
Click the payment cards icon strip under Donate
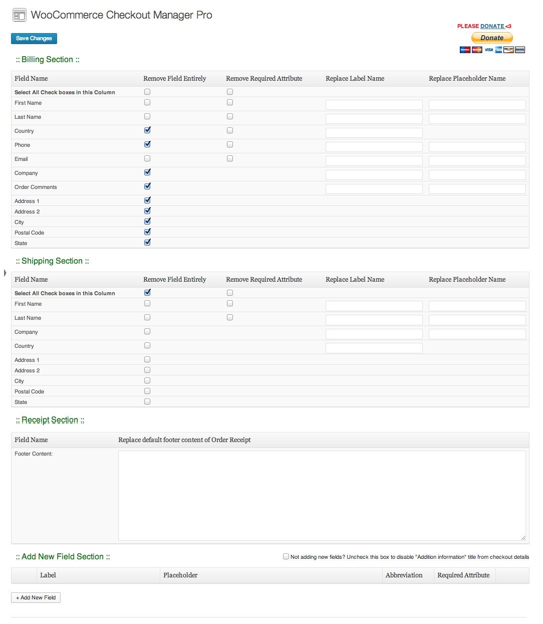[x=492, y=49]
